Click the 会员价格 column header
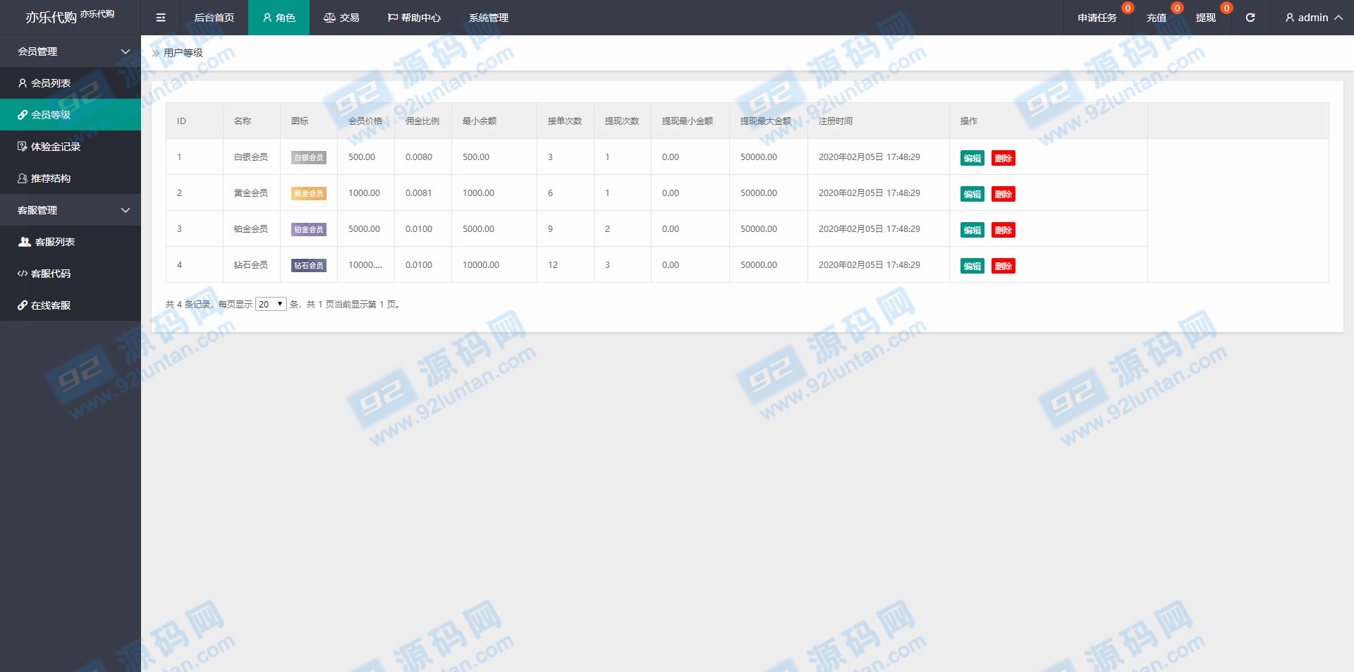The image size is (1354, 672). point(365,121)
